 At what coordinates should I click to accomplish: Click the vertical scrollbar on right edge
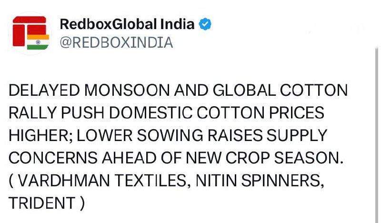click(x=377, y=134)
